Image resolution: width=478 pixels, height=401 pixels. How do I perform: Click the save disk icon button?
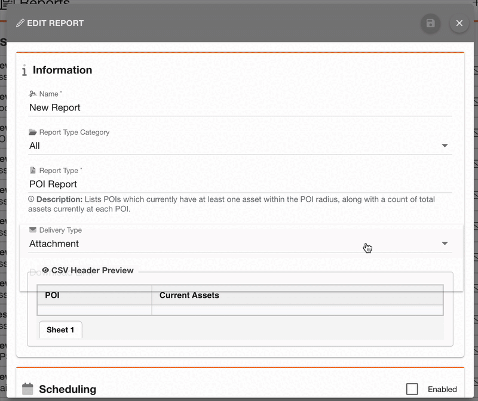[x=430, y=23]
